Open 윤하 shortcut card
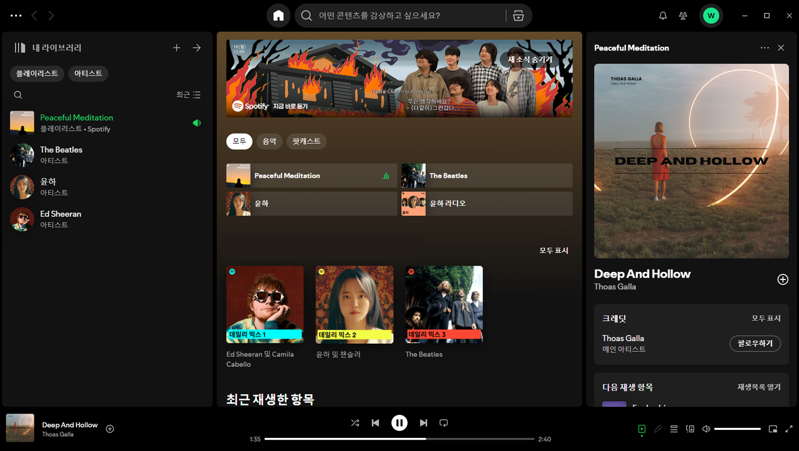The height and width of the screenshot is (451, 799). click(311, 203)
